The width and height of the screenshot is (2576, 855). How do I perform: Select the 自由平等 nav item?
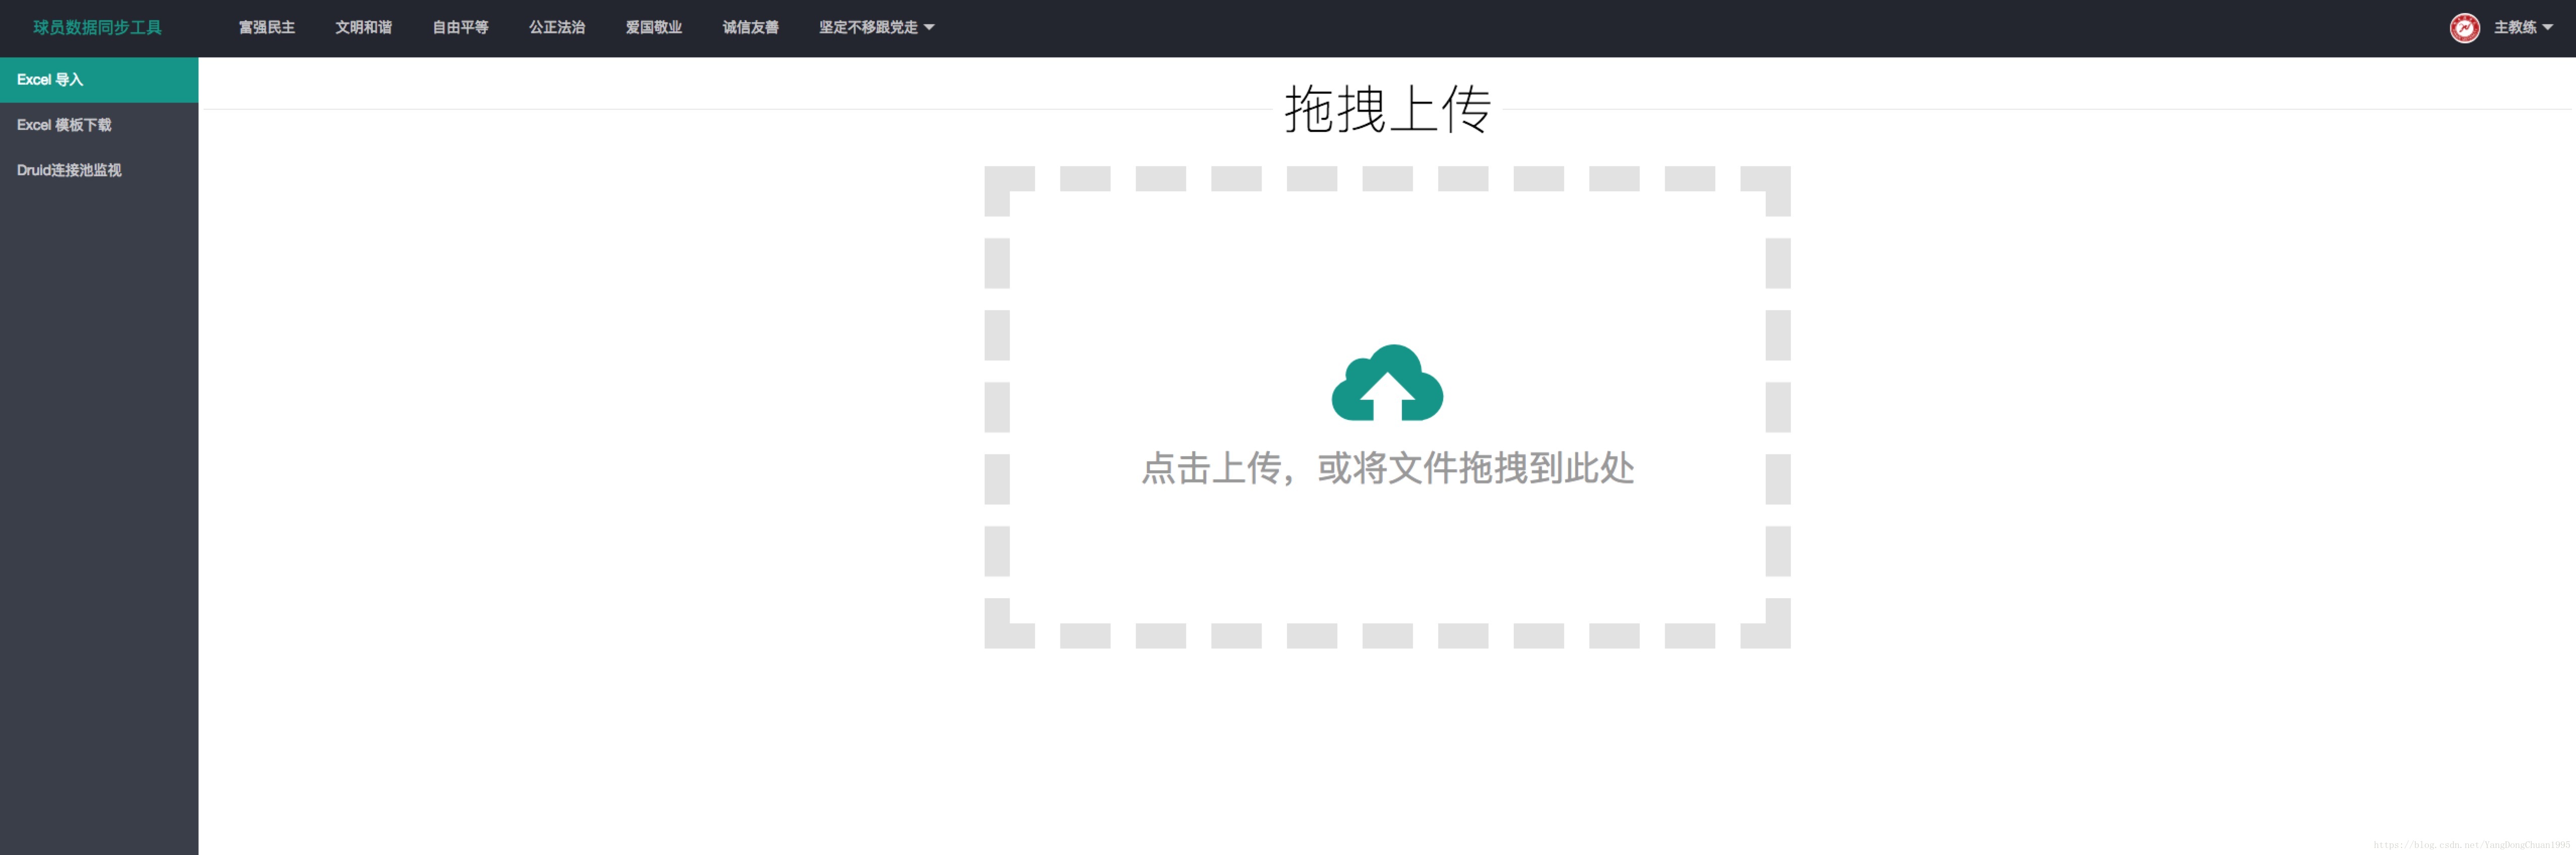(x=461, y=28)
